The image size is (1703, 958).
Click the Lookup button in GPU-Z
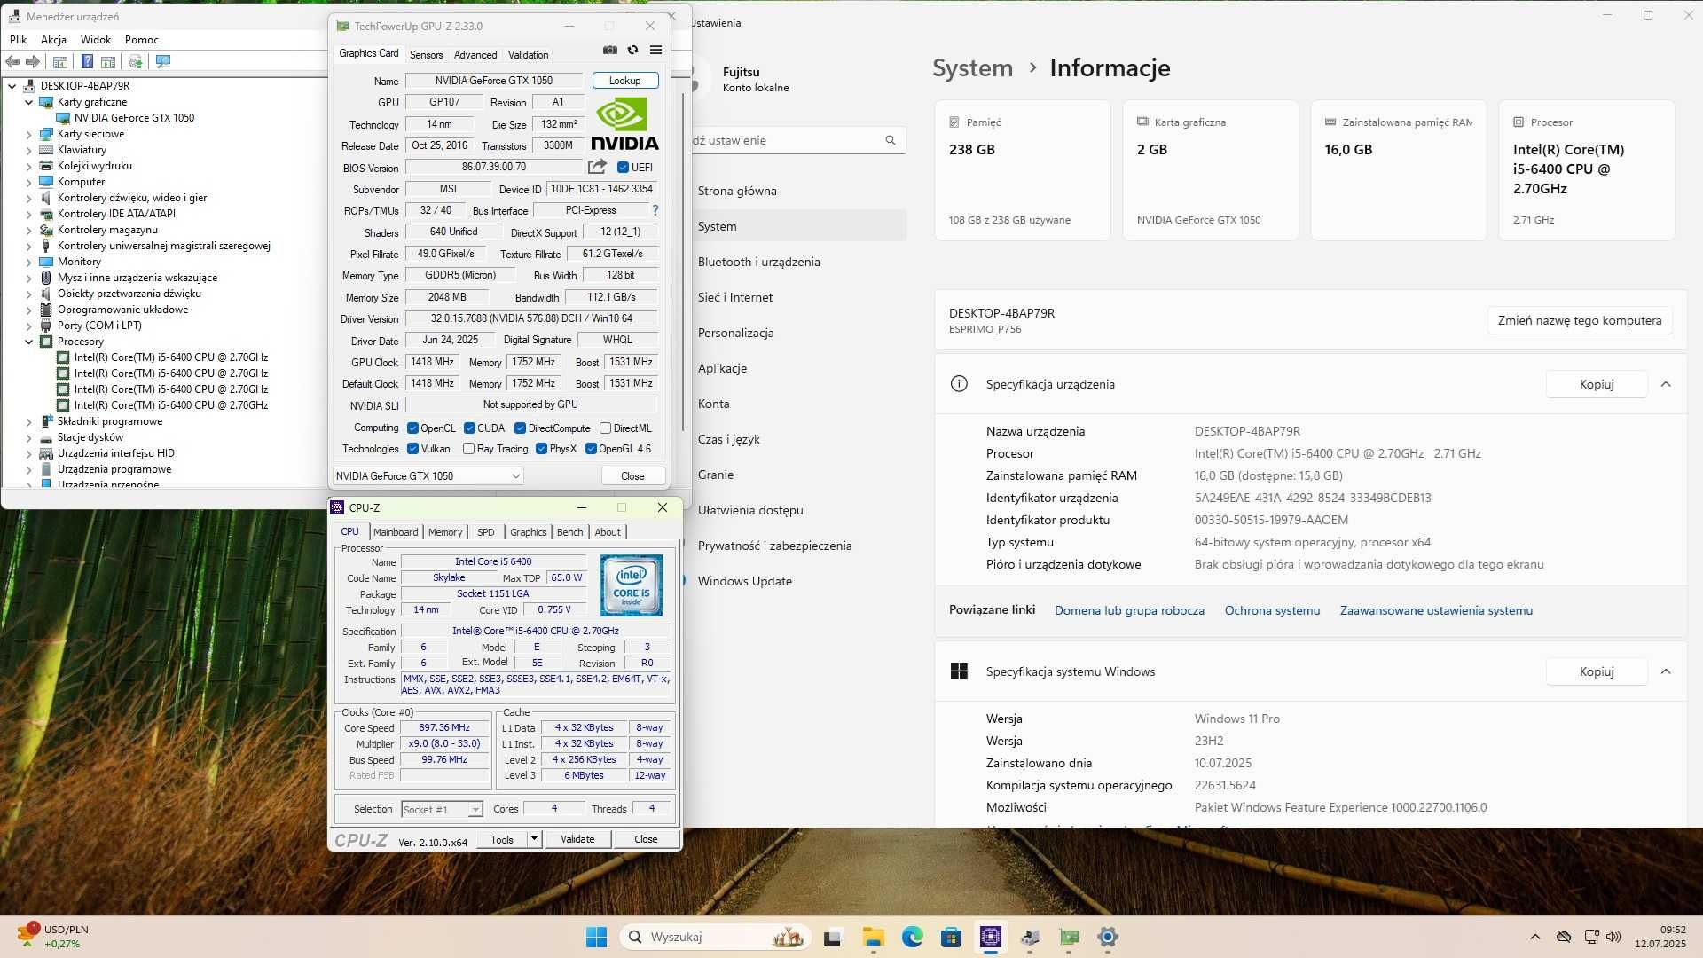pos(625,81)
